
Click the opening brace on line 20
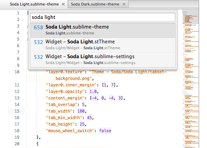pyautogui.click(x=38, y=144)
